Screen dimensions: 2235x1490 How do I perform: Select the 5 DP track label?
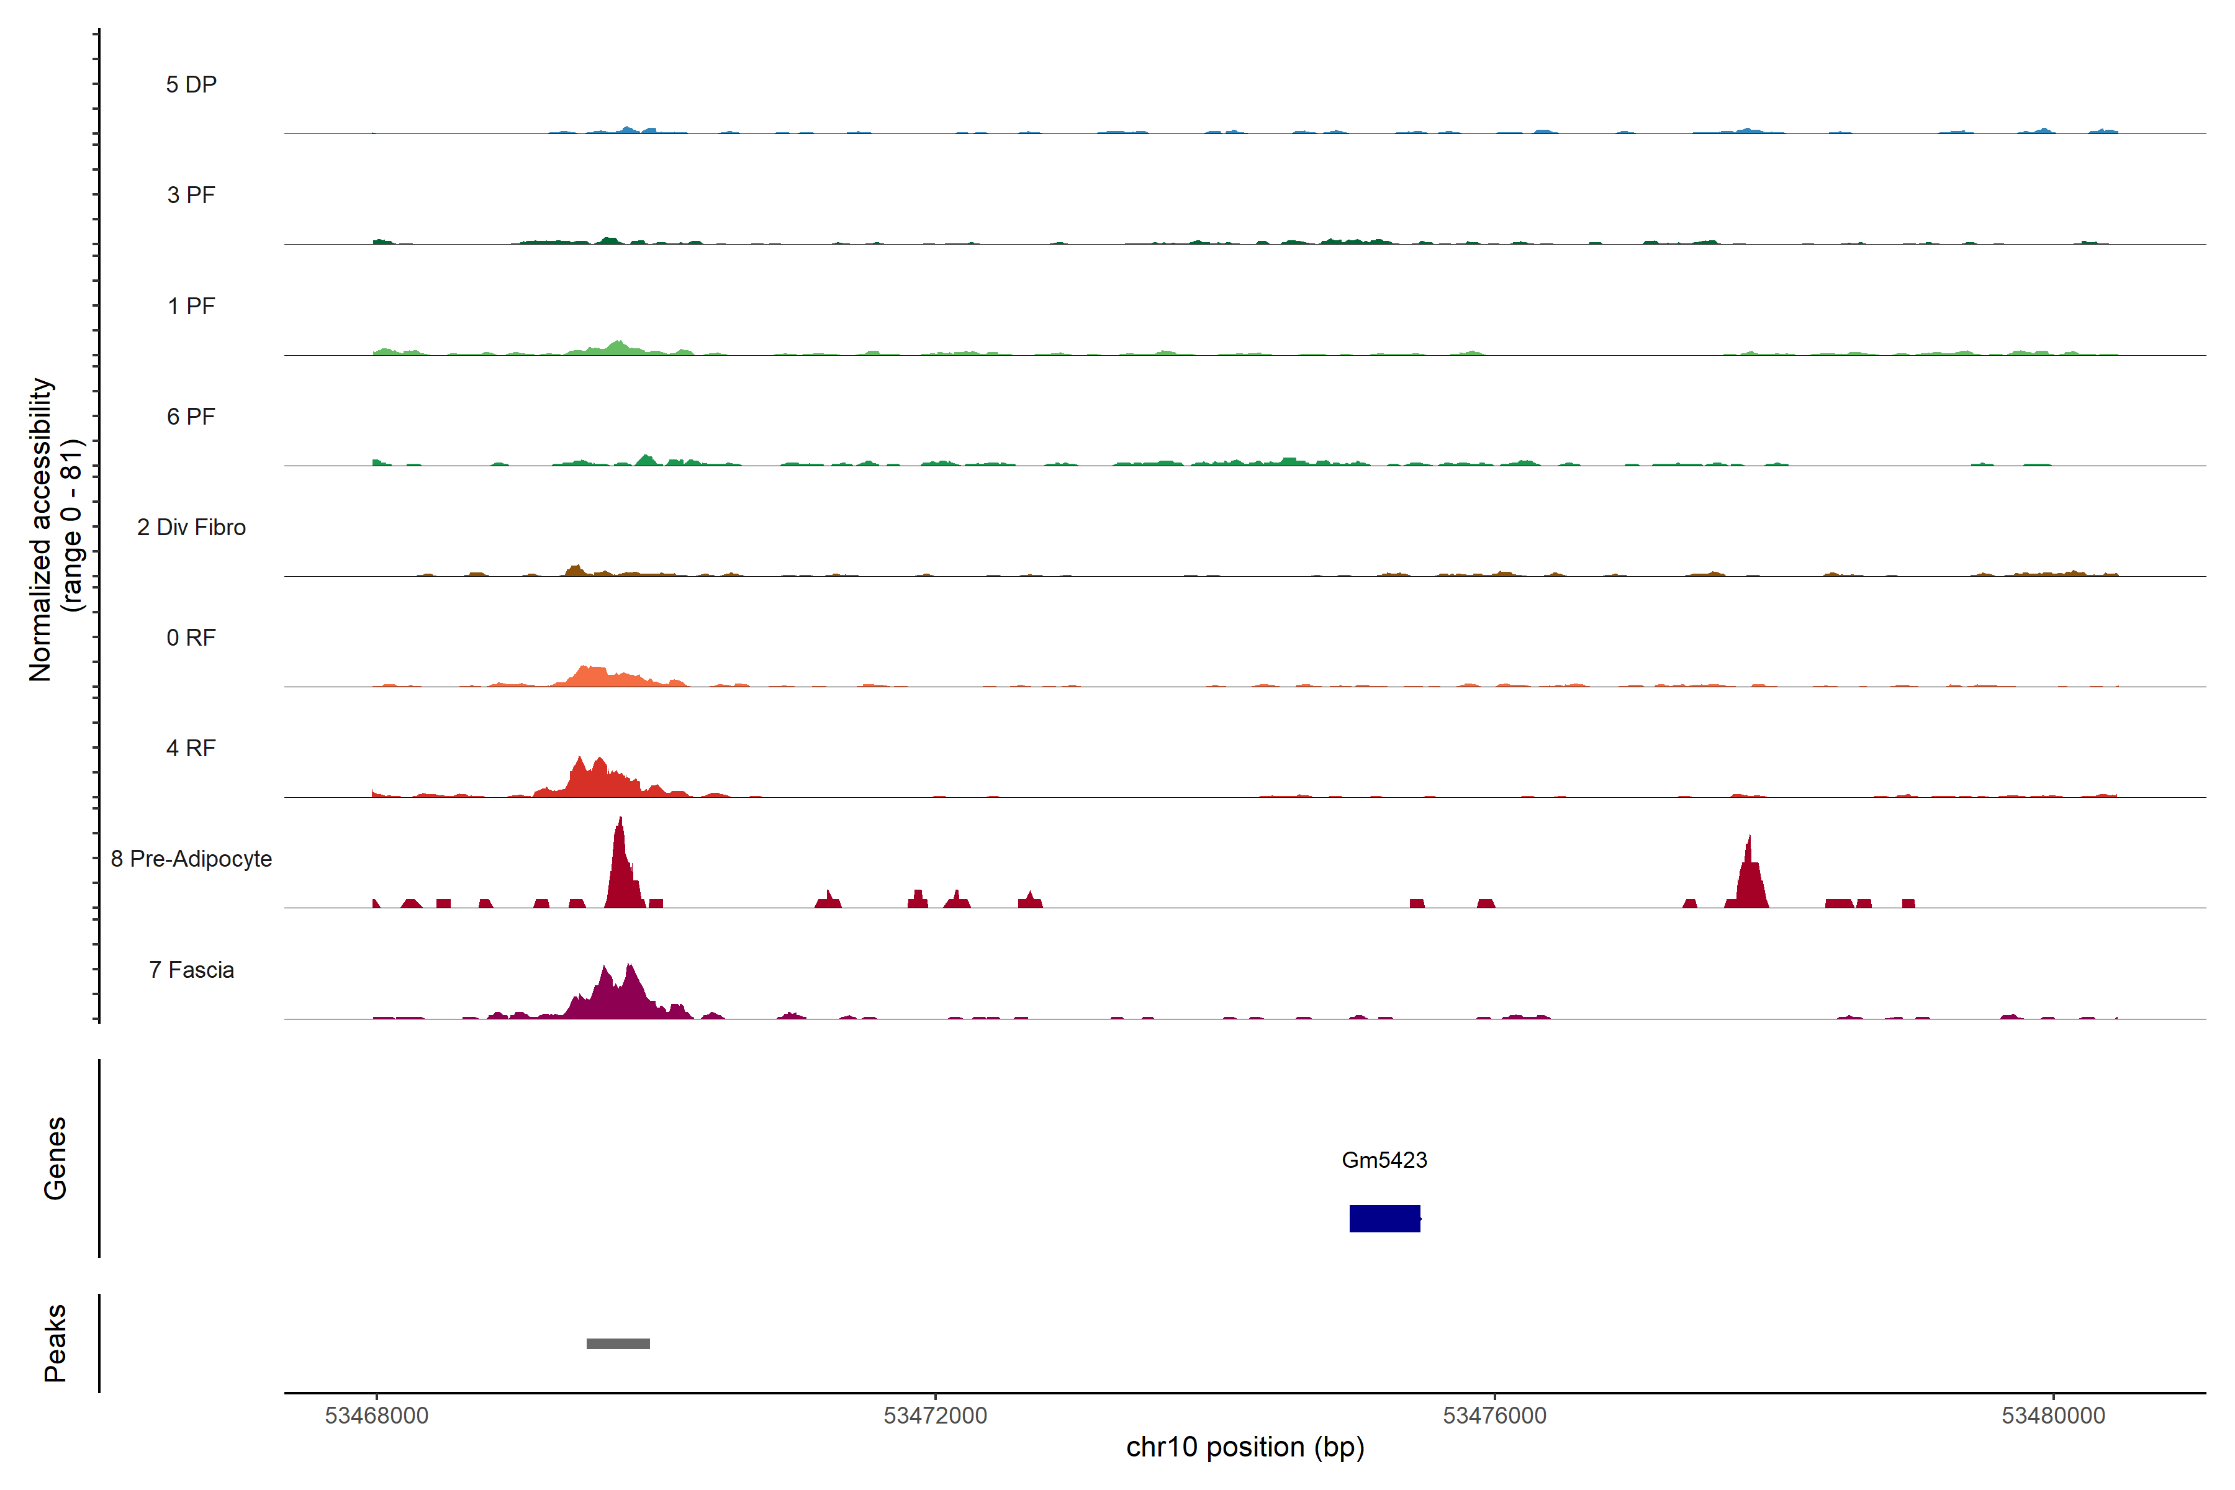(x=191, y=84)
